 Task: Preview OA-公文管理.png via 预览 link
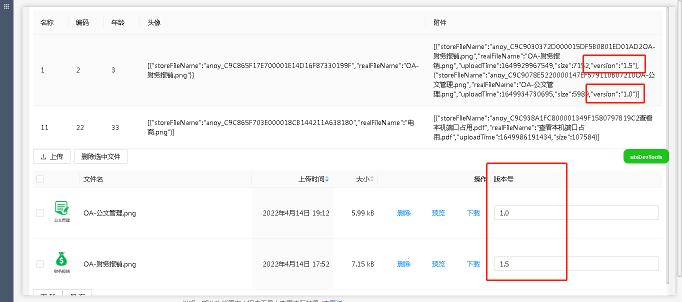click(x=438, y=213)
